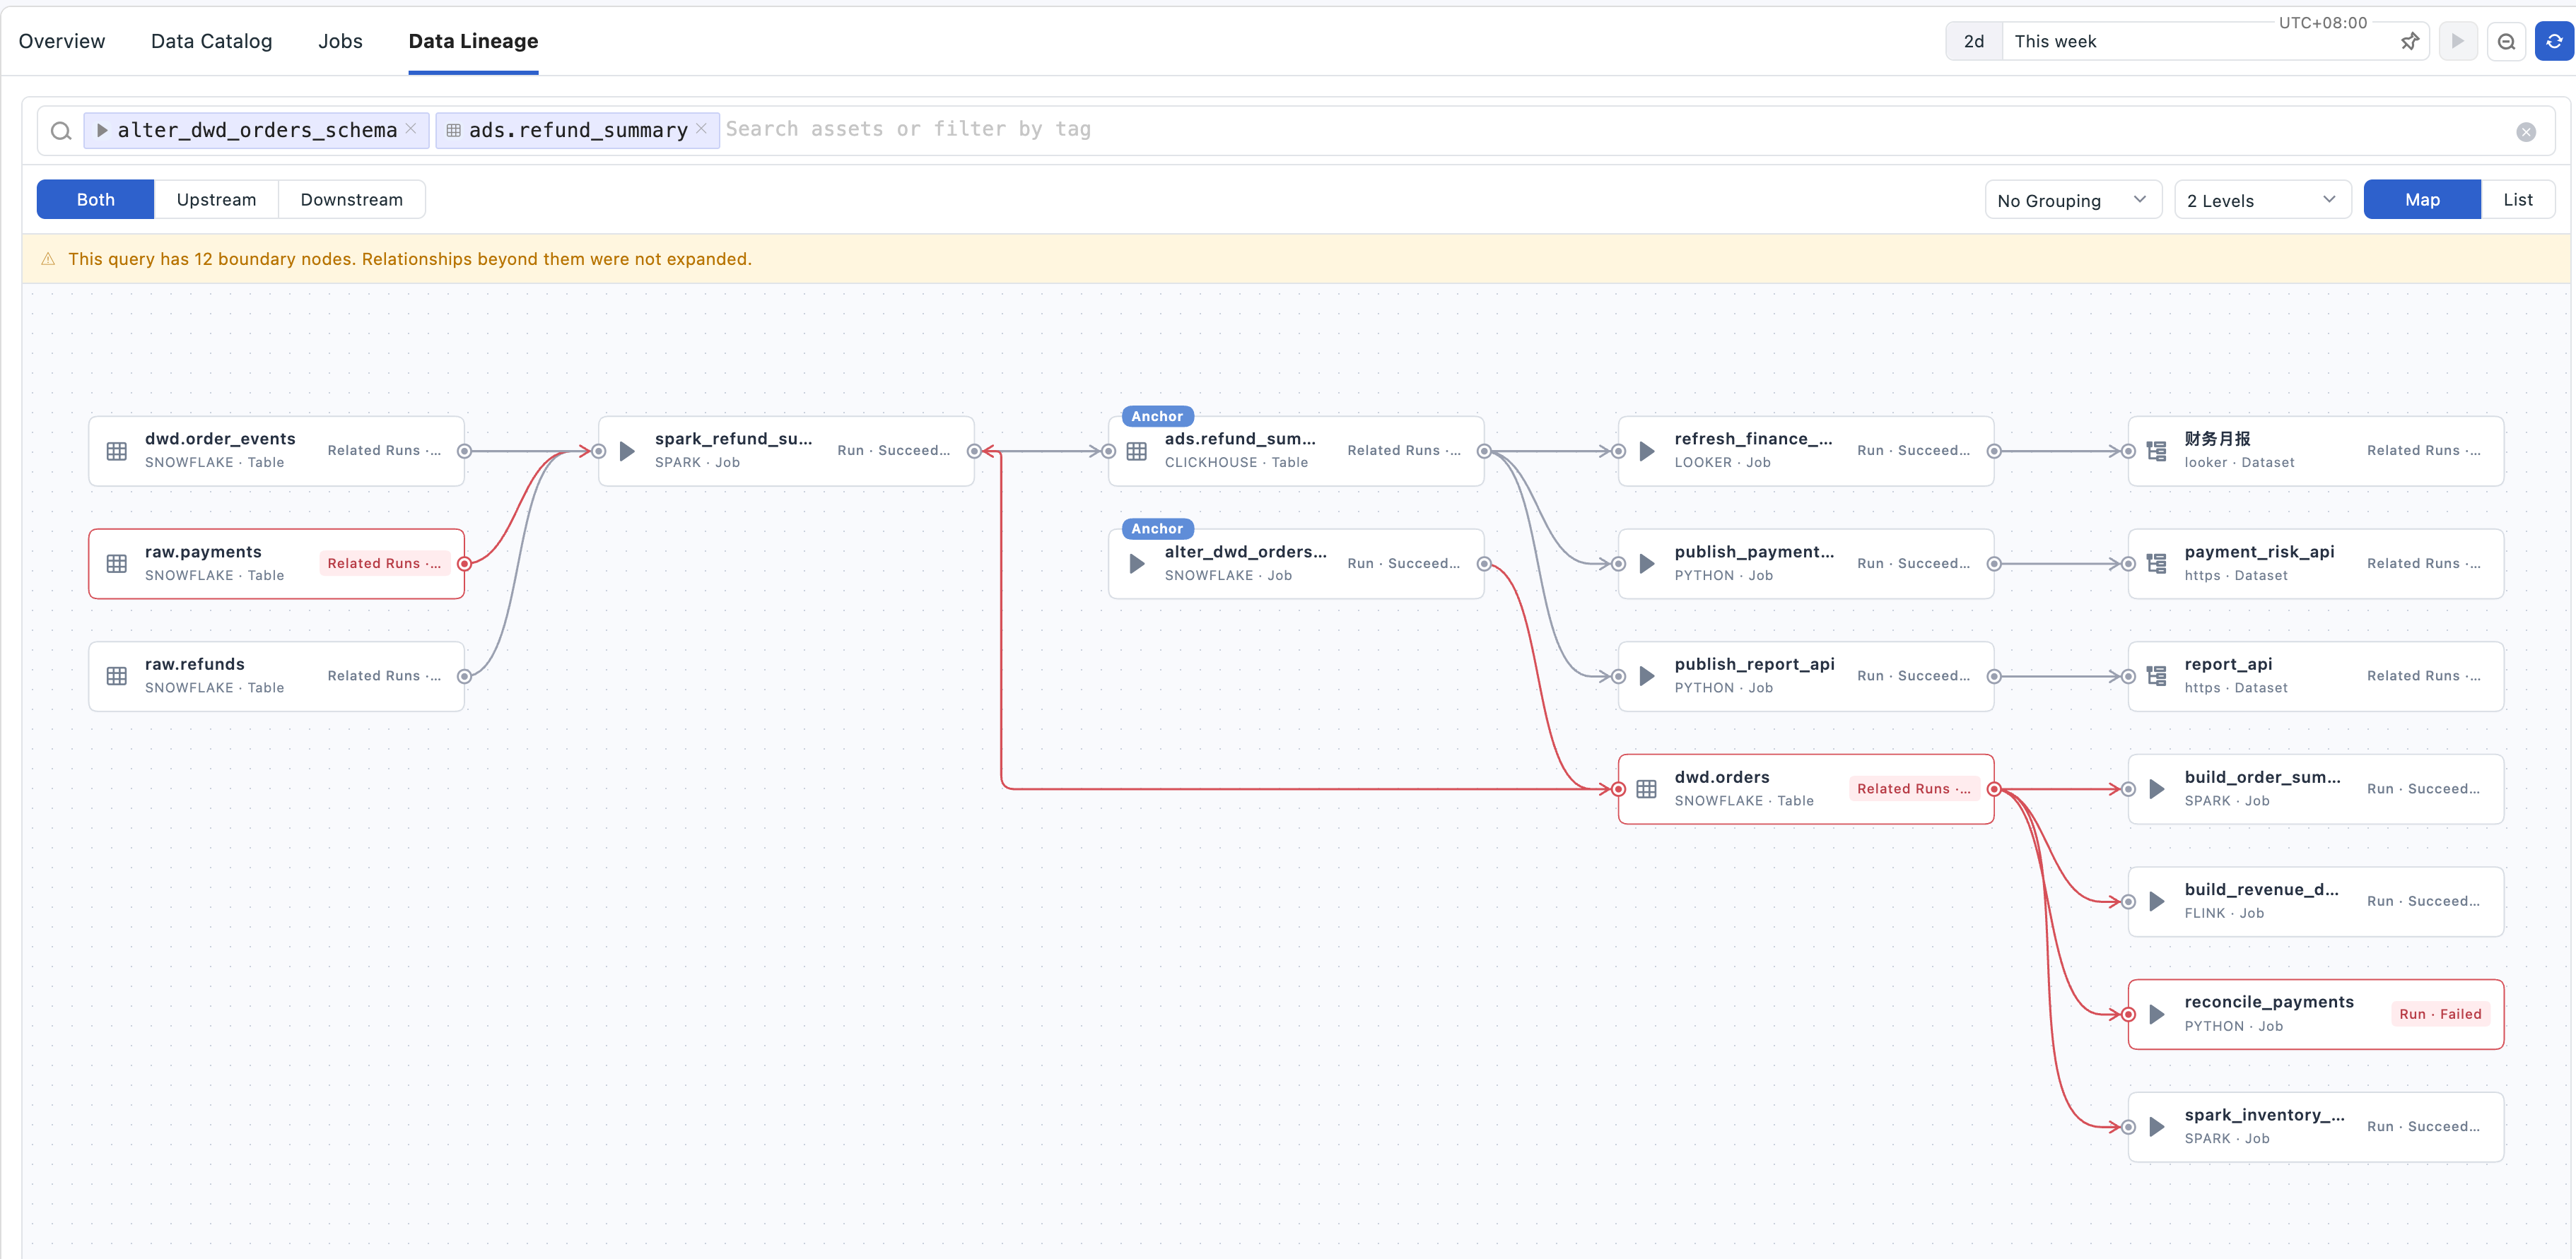
Task: Click Run · Succeed badge on publish_report_api
Action: [1913, 676]
